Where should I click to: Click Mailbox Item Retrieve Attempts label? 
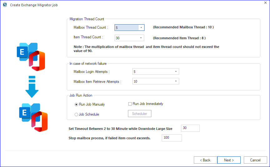[97, 82]
